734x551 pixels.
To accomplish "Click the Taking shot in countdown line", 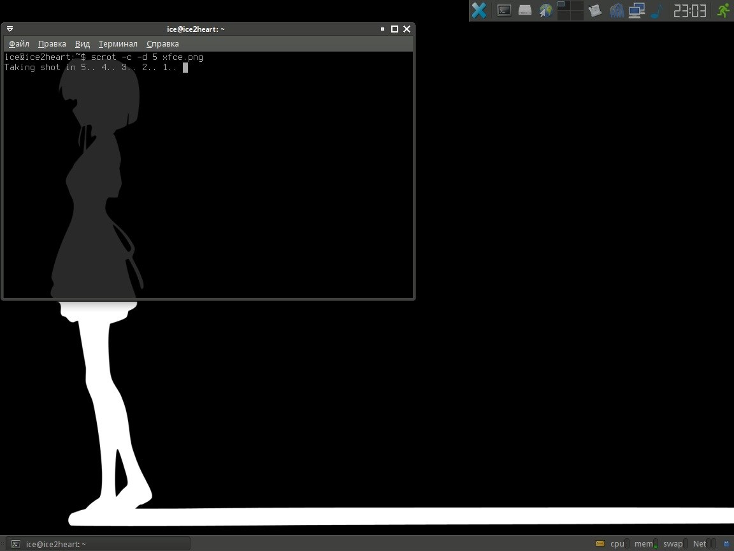I will tap(90, 68).
